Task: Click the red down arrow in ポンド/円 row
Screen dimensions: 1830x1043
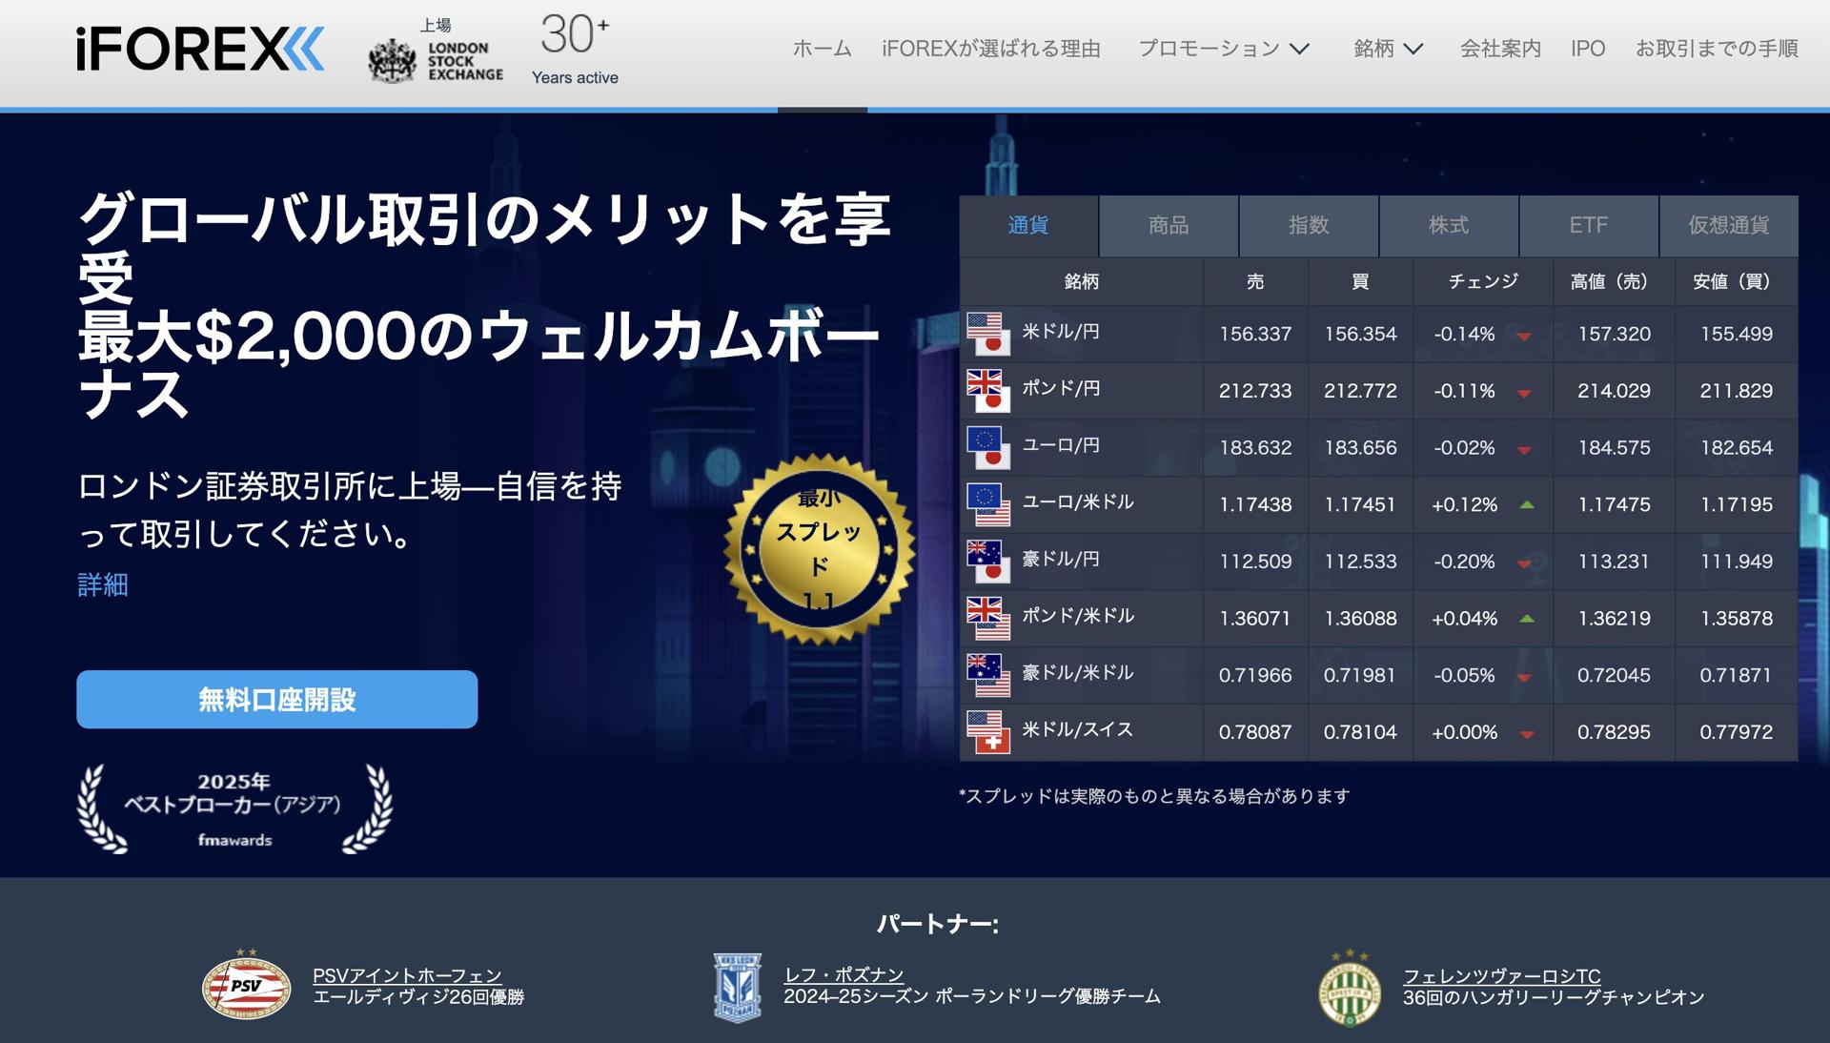Action: coord(1524,393)
